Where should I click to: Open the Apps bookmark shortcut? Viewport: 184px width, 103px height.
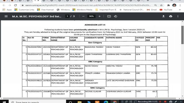(7, 10)
